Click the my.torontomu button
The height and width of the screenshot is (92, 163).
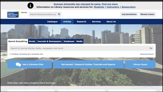coord(129,14)
